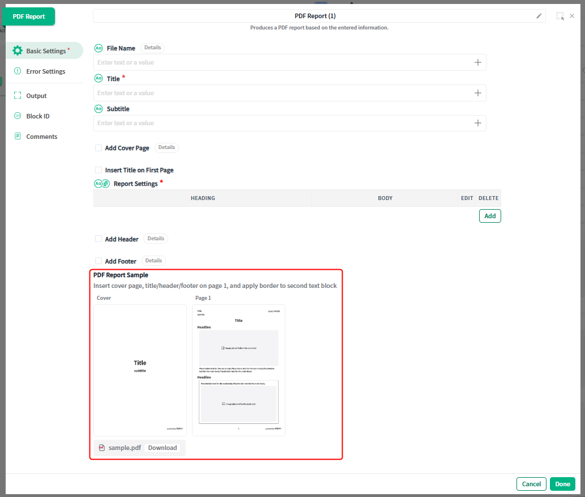
Task: Expand Details next to Add Header
Action: tap(156, 239)
